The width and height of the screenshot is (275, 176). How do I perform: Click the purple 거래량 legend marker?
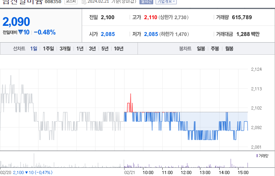[x=257, y=156]
